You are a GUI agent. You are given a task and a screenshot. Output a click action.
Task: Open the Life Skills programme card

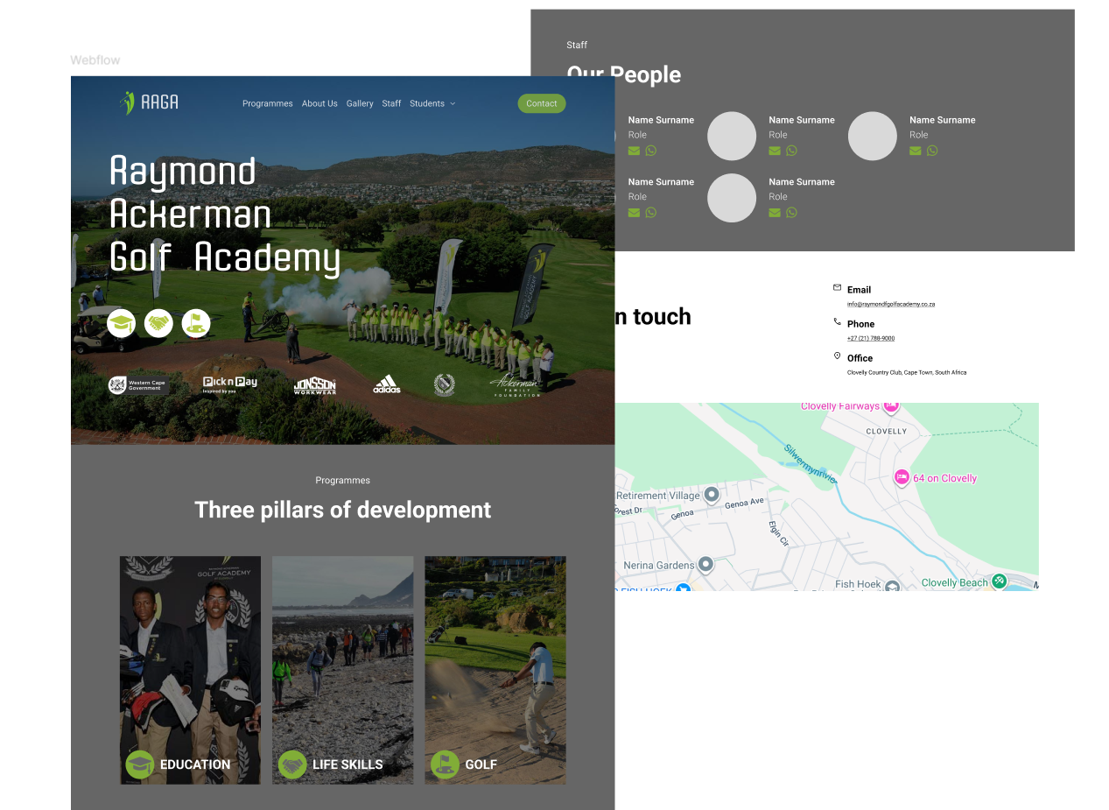(343, 670)
